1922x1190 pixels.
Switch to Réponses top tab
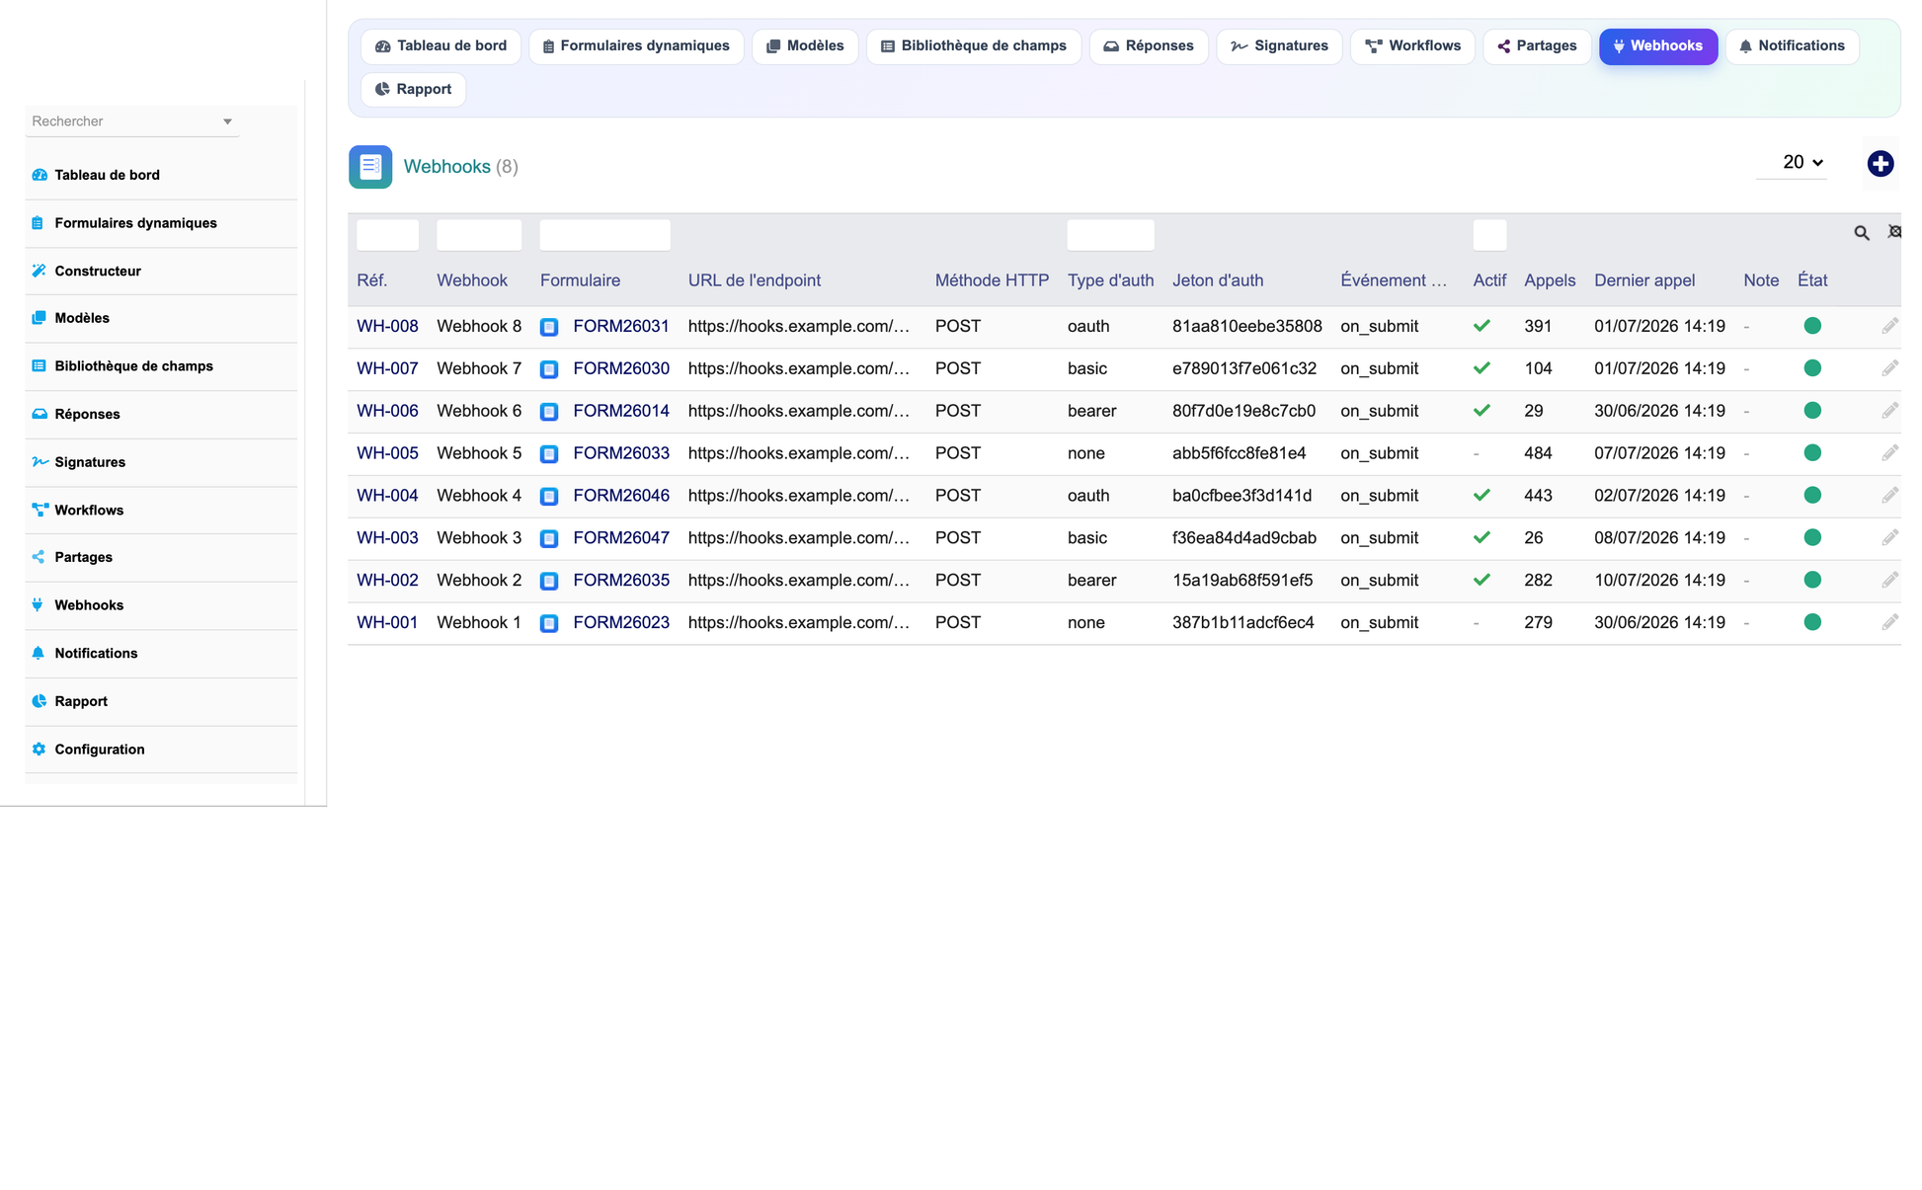click(x=1149, y=46)
